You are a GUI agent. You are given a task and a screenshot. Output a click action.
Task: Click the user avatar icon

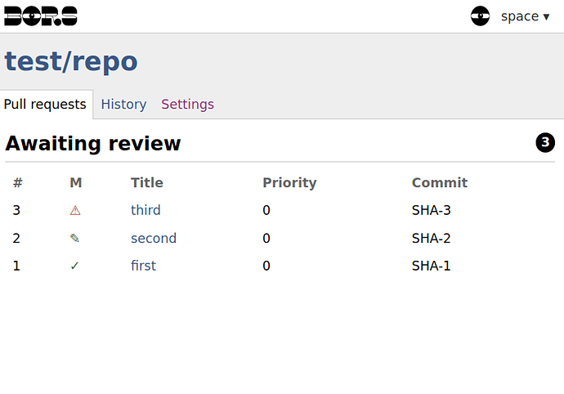(x=480, y=16)
